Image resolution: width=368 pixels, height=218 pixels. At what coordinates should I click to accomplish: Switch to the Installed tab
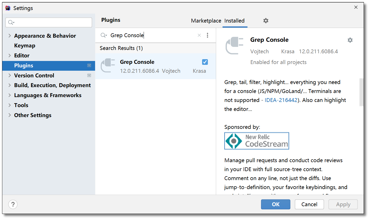click(234, 21)
